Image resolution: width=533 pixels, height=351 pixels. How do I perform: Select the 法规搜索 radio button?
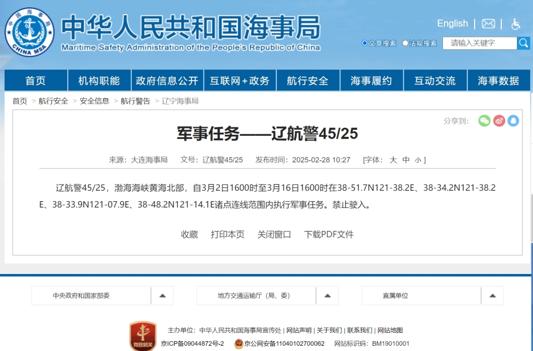coord(405,43)
